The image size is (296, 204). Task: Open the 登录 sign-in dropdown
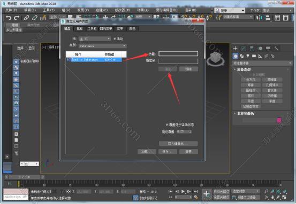230,11
